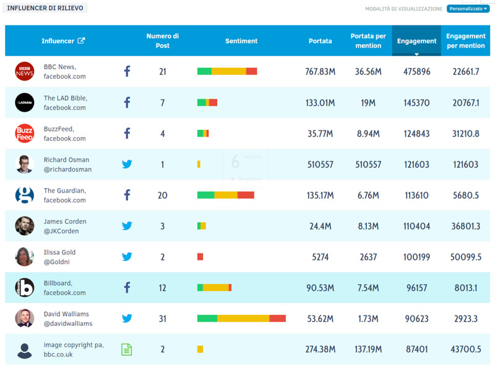495x374 pixels.
Task: Click the 22661.7 engagement per mention value
Action: click(x=466, y=72)
